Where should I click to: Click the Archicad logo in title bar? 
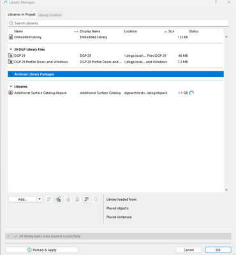(6, 3)
